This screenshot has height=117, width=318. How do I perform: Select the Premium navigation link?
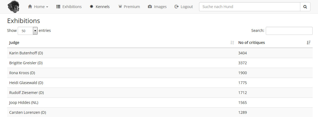coord(129,7)
